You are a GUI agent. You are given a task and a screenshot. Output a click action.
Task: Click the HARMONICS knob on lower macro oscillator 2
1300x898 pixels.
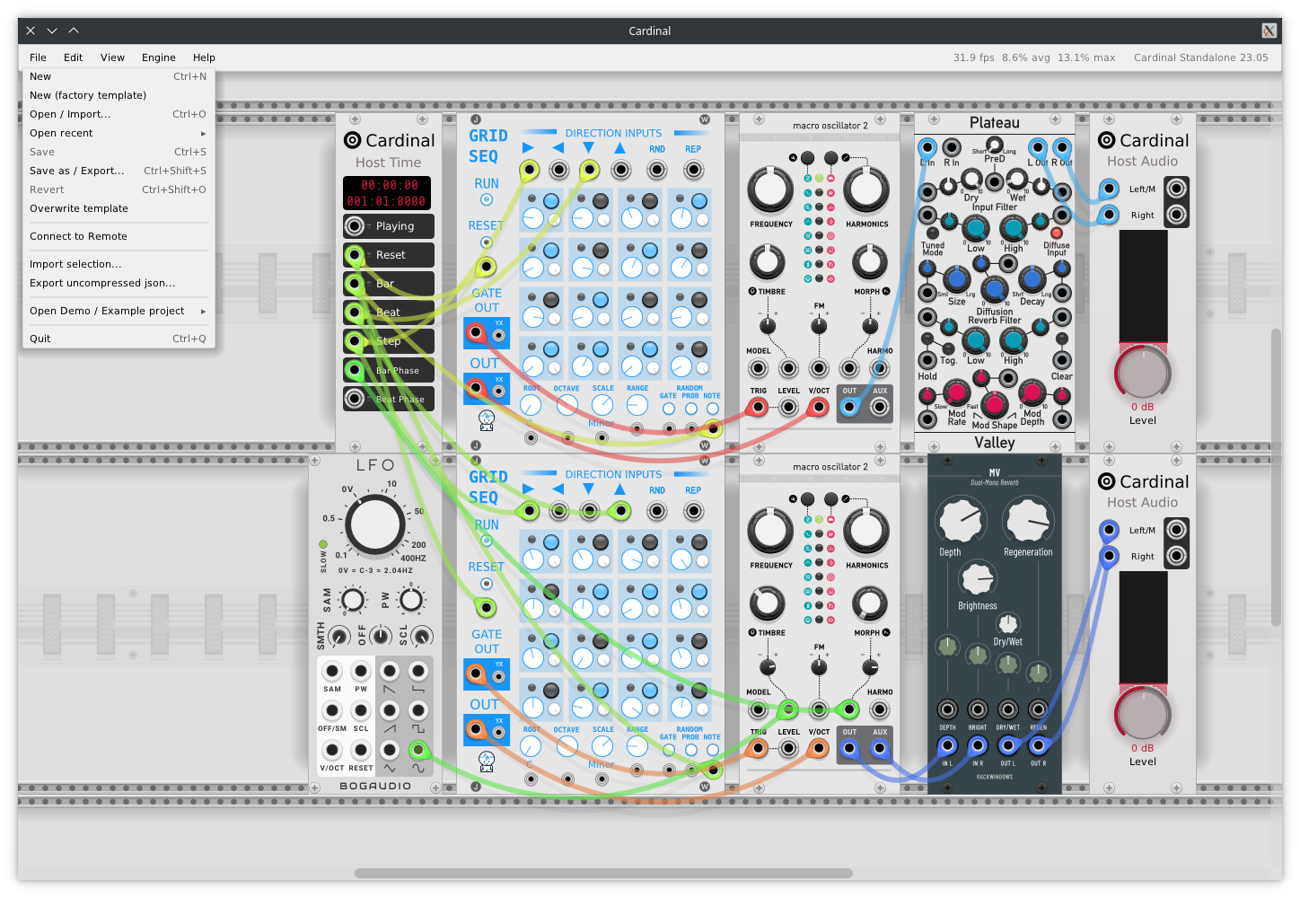pos(866,530)
